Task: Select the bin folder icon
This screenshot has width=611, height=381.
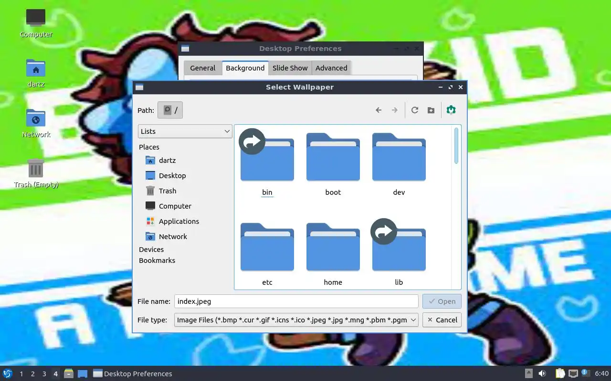Action: [267, 157]
